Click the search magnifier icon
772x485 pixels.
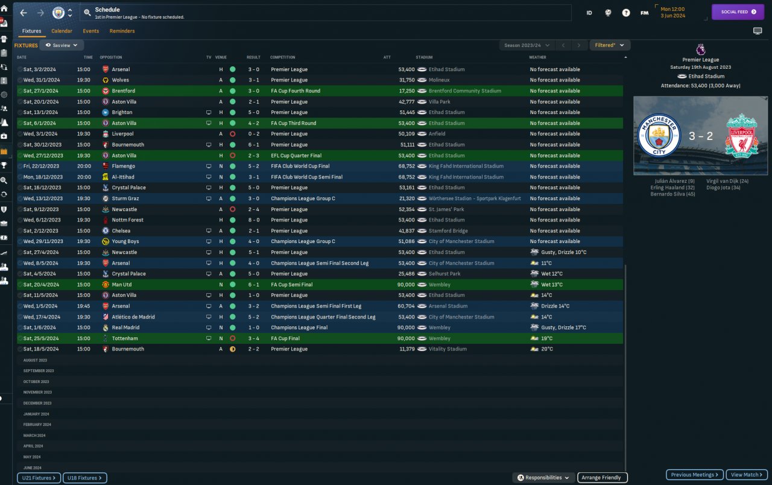pyautogui.click(x=87, y=13)
